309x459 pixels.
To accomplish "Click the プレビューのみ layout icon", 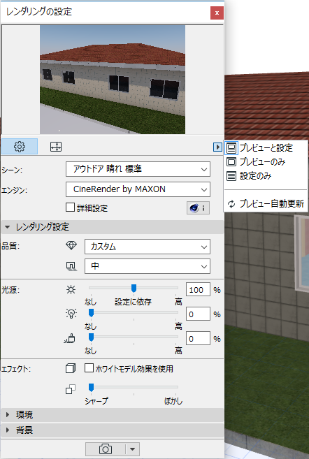I will (x=231, y=162).
